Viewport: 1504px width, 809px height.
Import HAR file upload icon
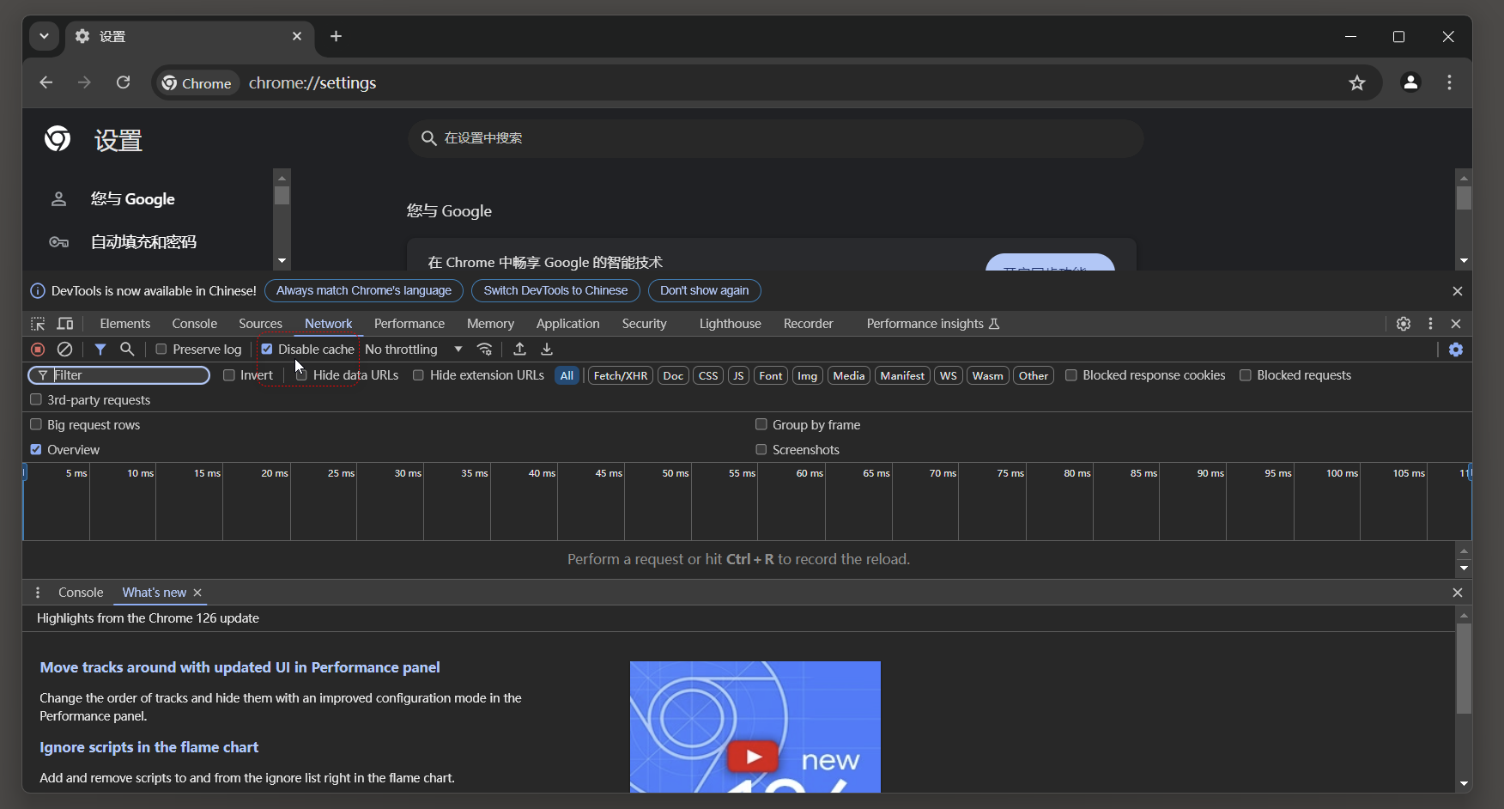(x=519, y=350)
